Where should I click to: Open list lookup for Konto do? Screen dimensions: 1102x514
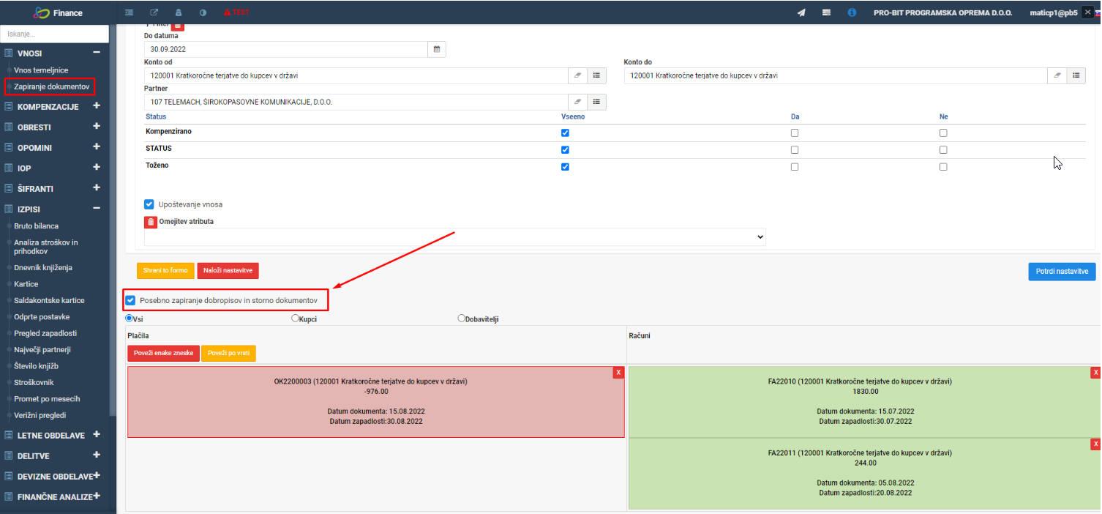click(x=1076, y=75)
